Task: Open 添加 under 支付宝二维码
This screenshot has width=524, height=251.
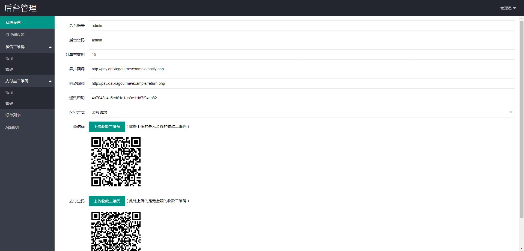Action: tap(27, 93)
